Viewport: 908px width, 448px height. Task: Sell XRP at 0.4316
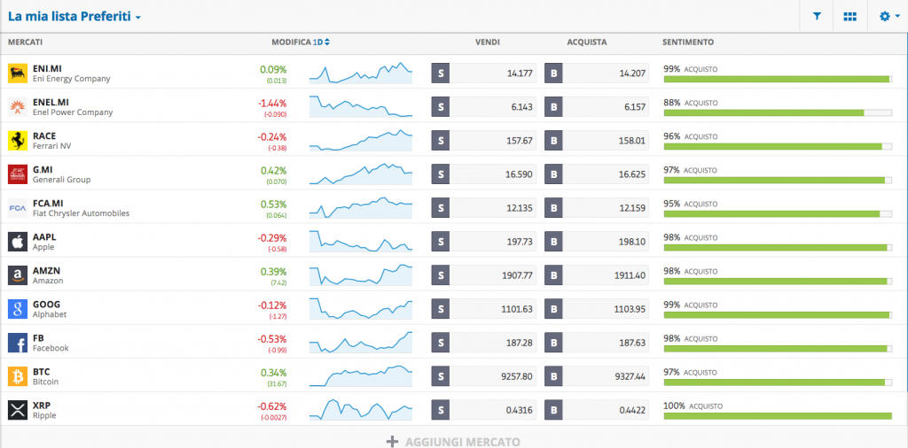point(483,411)
